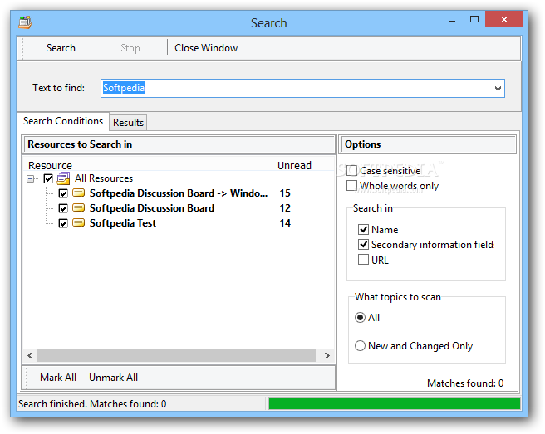Click the 12-unread Softpedia Discussion Board icon
Viewport: 545px width, 434px height.
pyautogui.click(x=79, y=208)
